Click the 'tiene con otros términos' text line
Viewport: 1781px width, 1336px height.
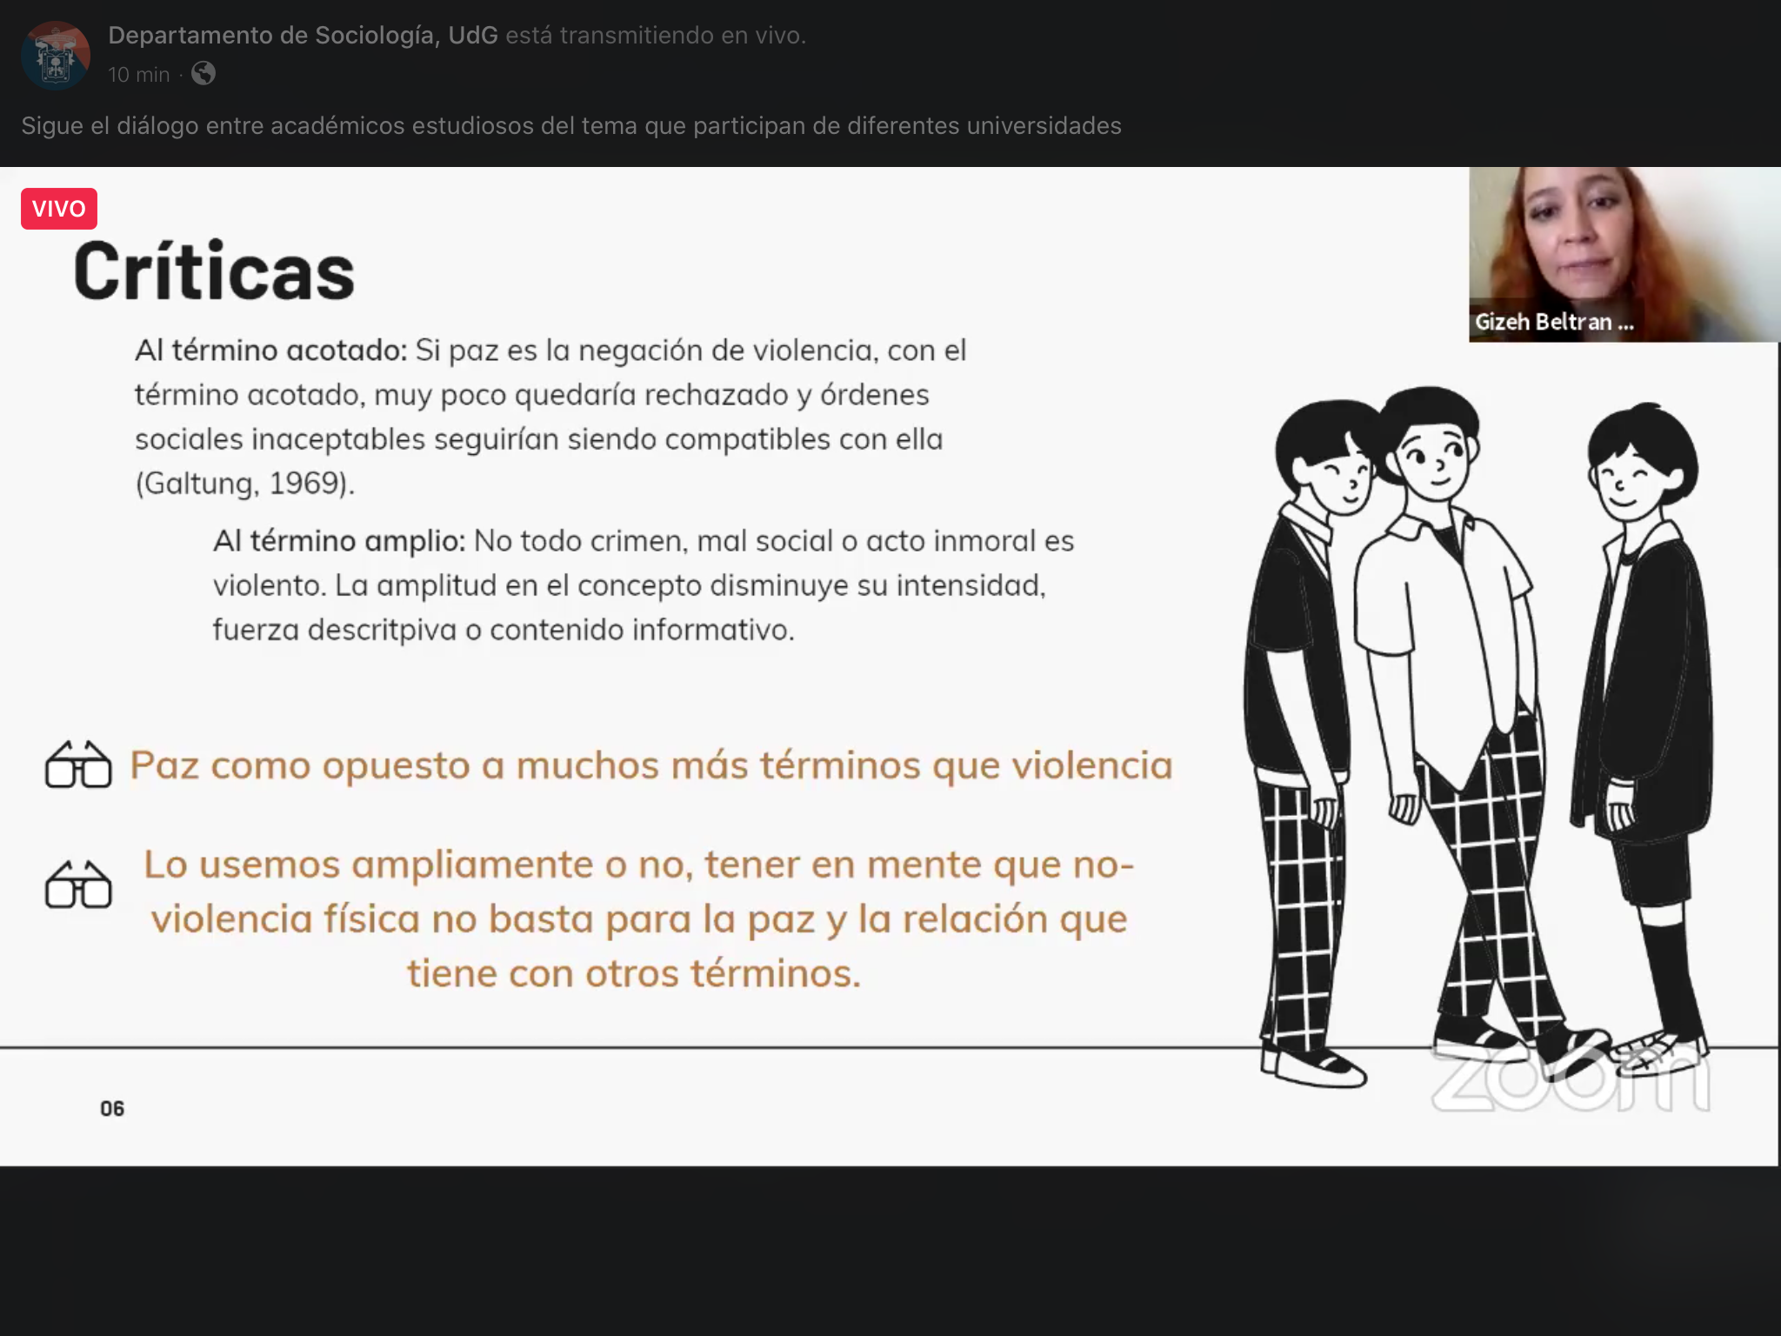point(634,972)
